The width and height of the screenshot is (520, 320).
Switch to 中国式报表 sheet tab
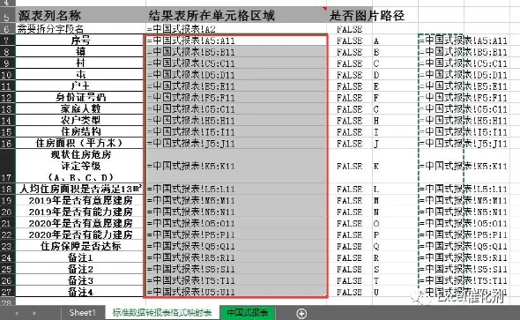(248, 313)
